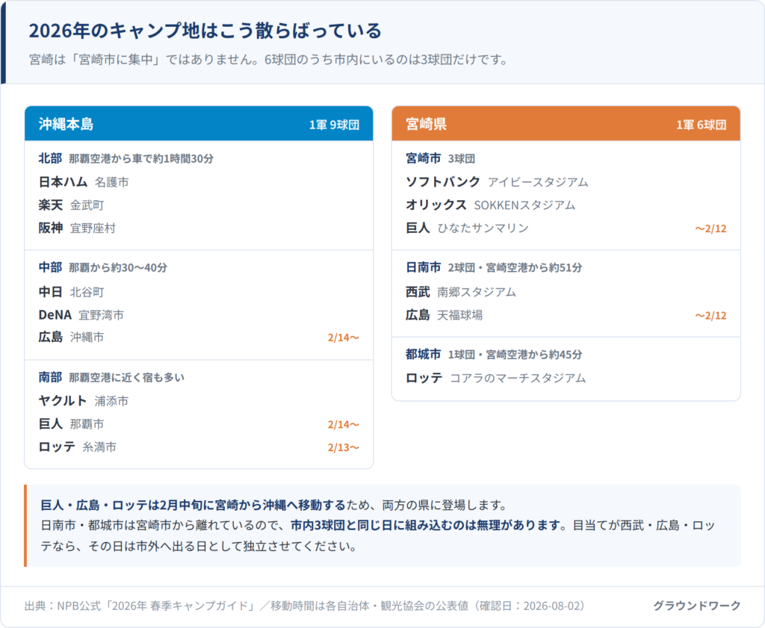Screen dimensions: 765x628
Task: Click the グラウンドワーク credit
Action: tap(697, 606)
